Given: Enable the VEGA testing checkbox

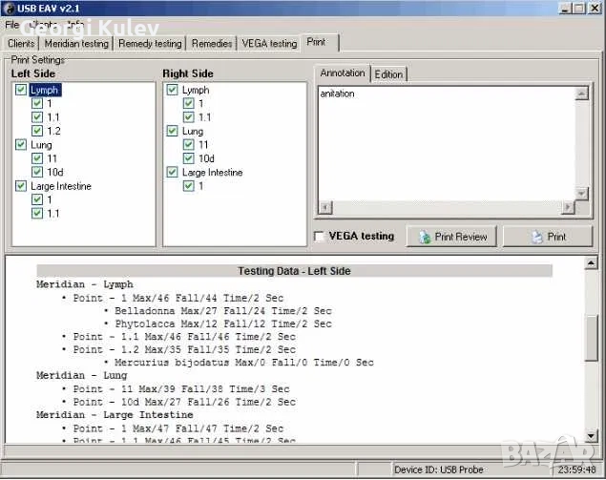Looking at the screenshot, I should (320, 236).
